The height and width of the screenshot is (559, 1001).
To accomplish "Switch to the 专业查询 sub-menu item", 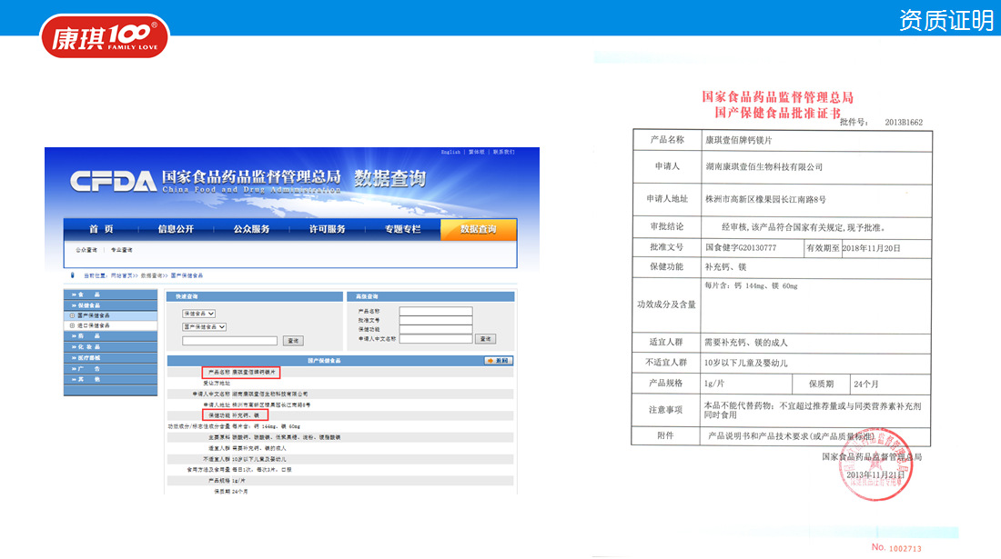I will pos(121,250).
